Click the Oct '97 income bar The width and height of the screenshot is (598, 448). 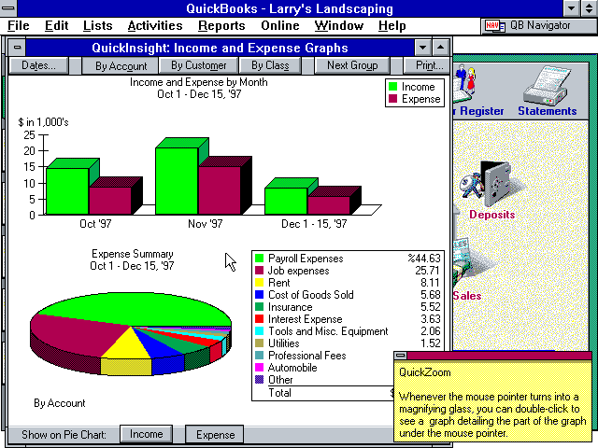click(67, 190)
